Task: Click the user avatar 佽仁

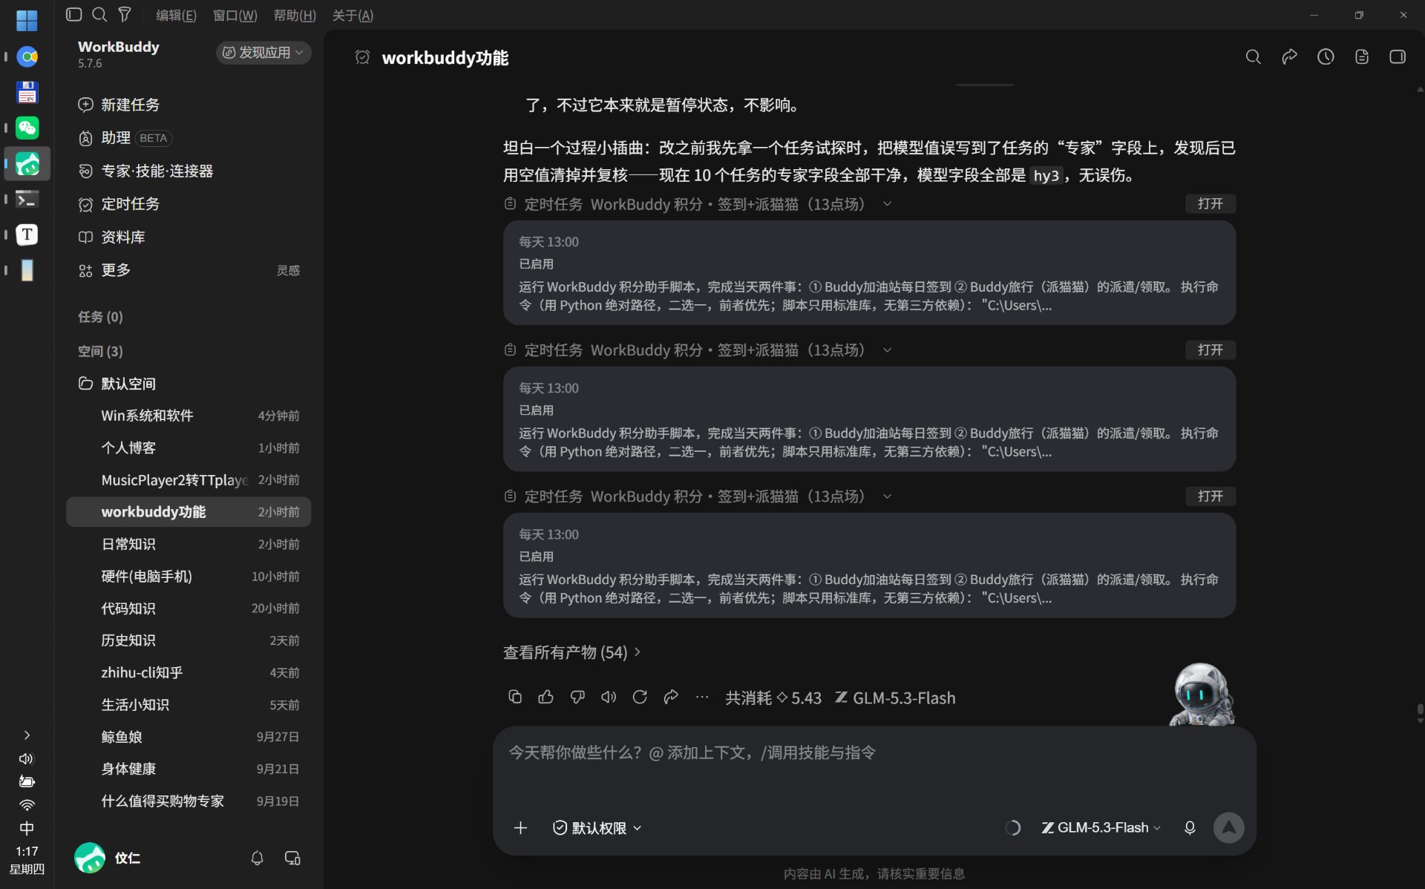Action: tap(90, 858)
